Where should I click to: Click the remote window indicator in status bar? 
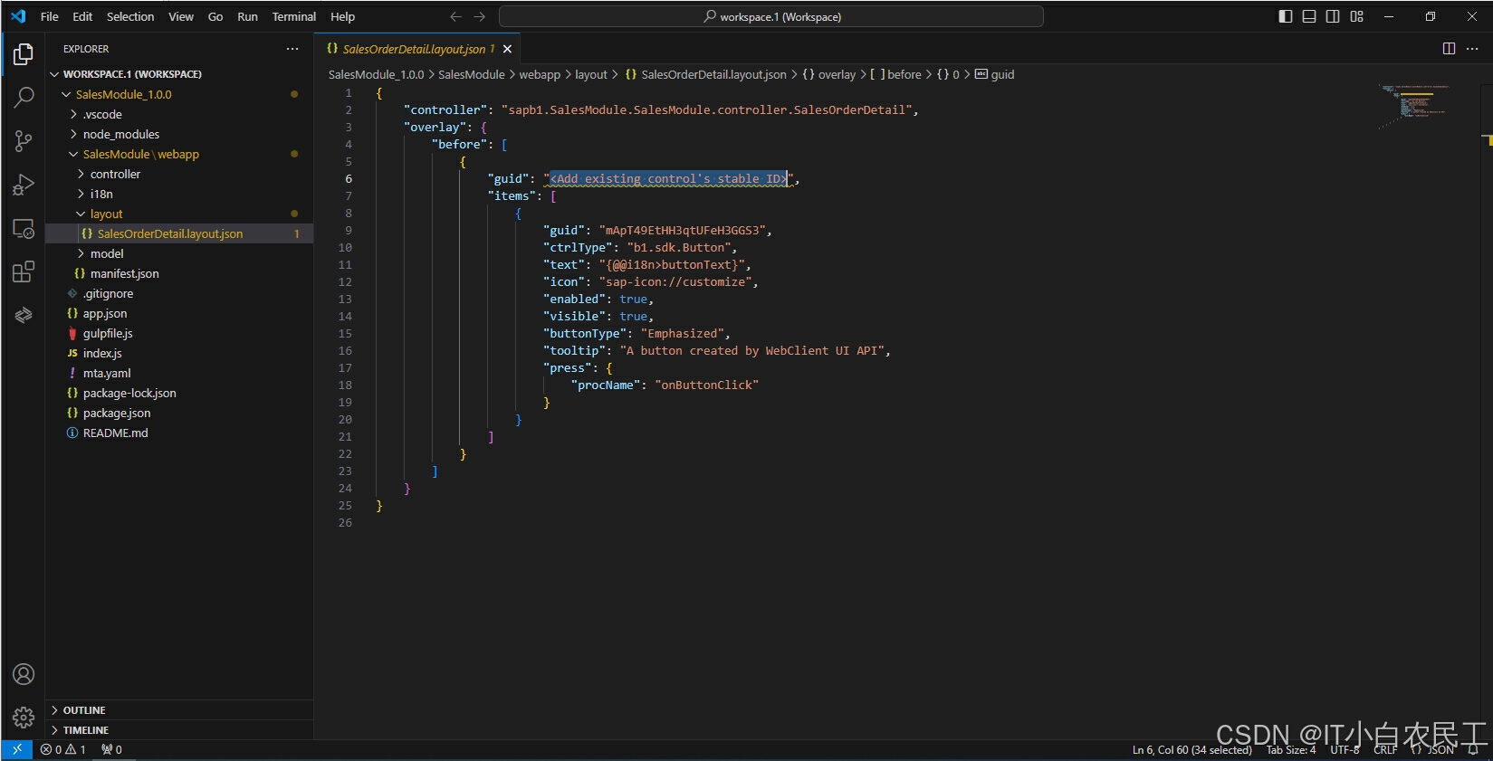(x=16, y=749)
